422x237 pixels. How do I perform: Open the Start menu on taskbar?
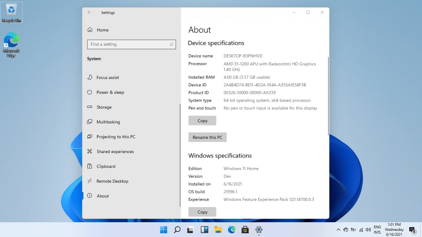click(164, 230)
